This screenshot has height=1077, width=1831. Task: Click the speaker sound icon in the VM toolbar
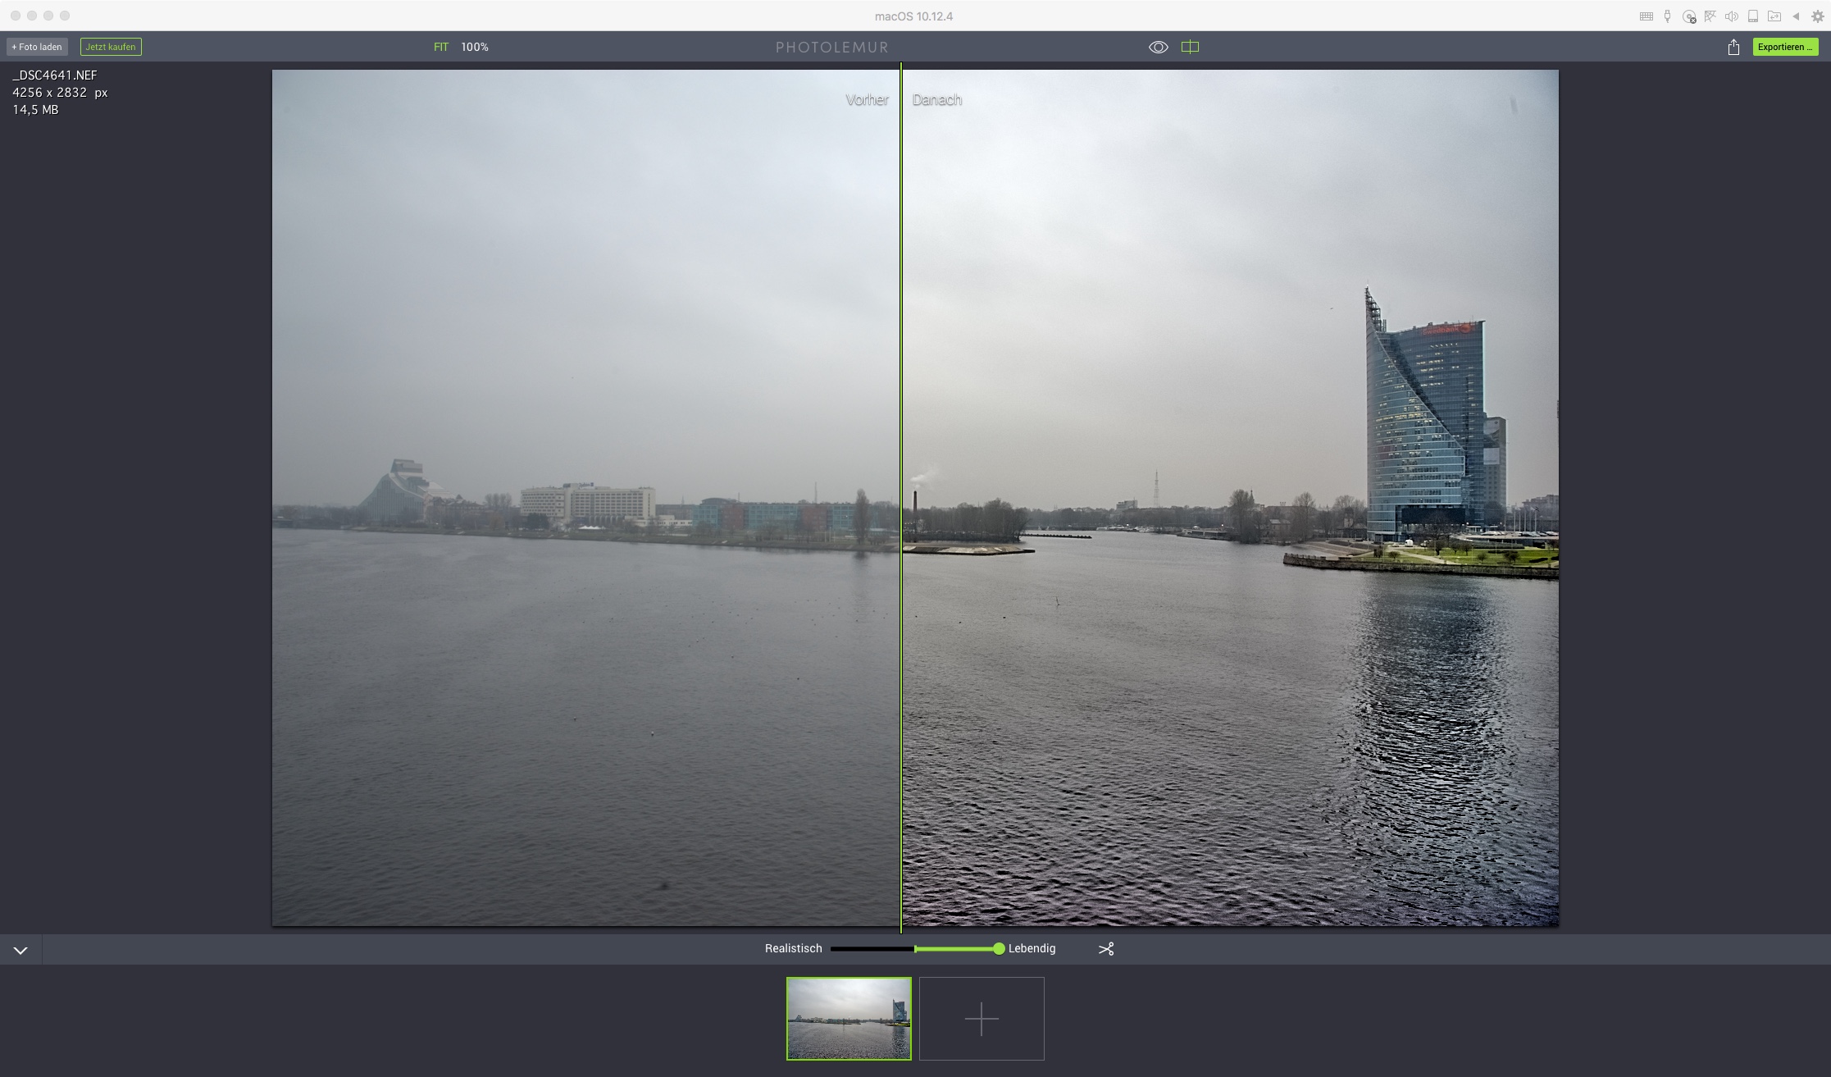pyautogui.click(x=1732, y=16)
